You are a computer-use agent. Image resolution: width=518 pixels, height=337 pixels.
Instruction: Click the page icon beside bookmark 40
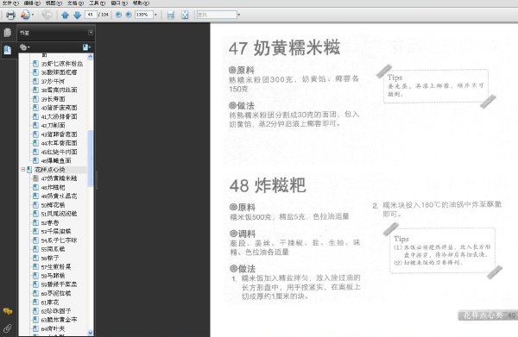click(35, 108)
